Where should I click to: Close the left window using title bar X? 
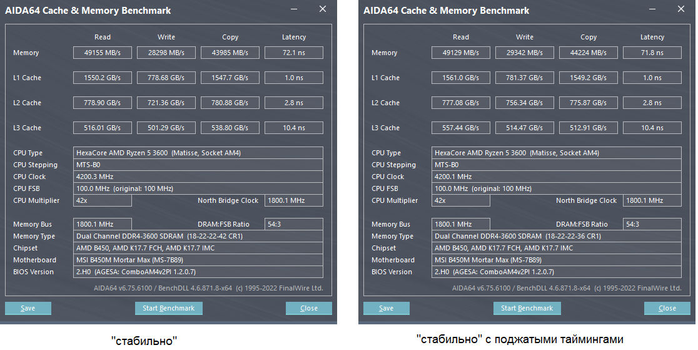pos(323,9)
